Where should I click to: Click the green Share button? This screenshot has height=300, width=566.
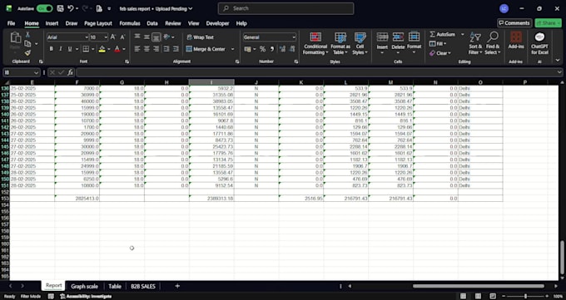(x=548, y=23)
